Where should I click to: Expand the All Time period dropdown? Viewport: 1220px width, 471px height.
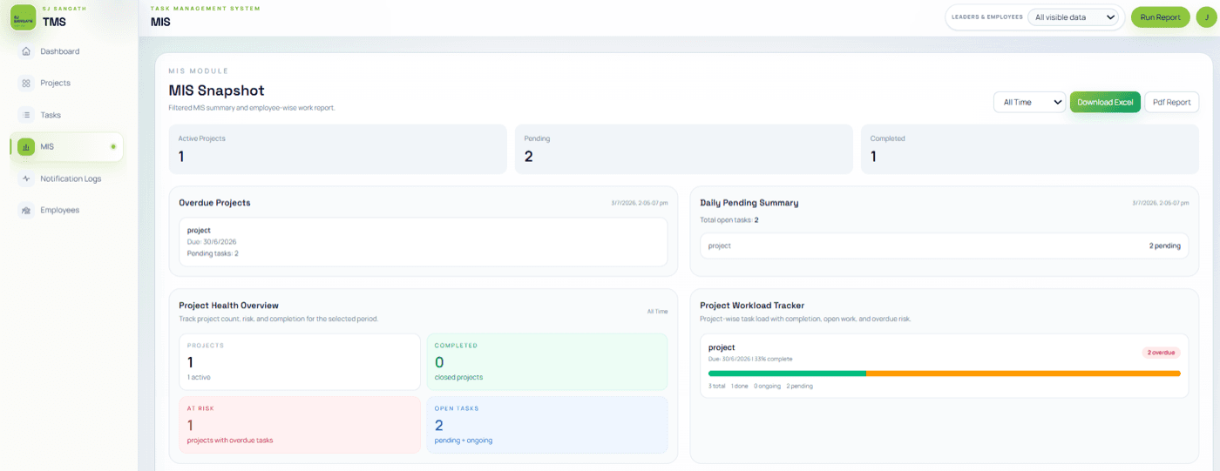tap(1030, 102)
